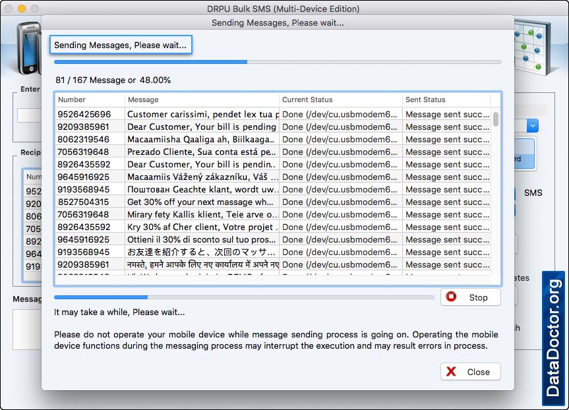Select number 8062319546 row
The height and width of the screenshot is (410, 569).
click(x=83, y=139)
